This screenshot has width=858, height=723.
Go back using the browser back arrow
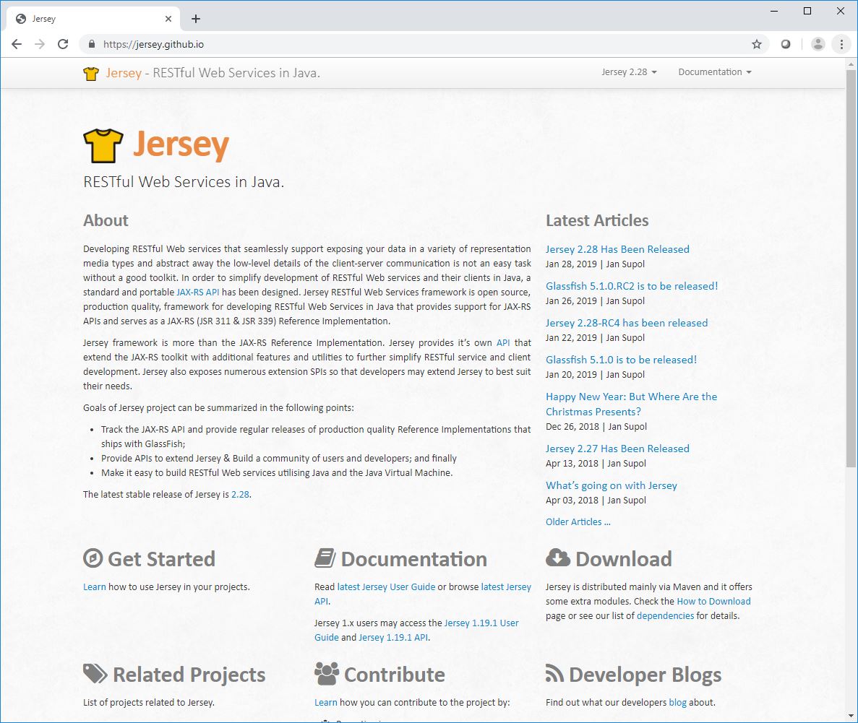17,44
